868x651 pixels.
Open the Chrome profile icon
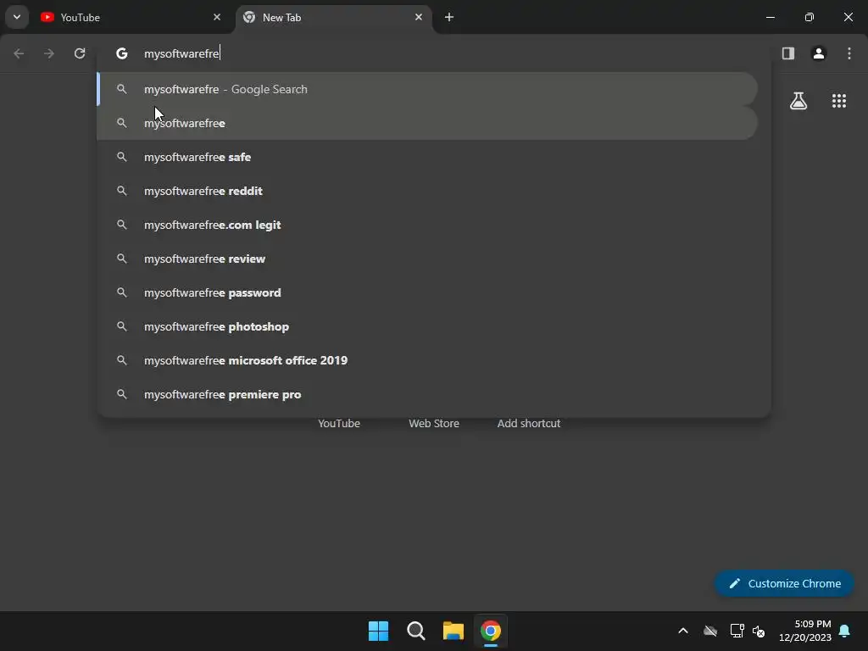coord(818,53)
